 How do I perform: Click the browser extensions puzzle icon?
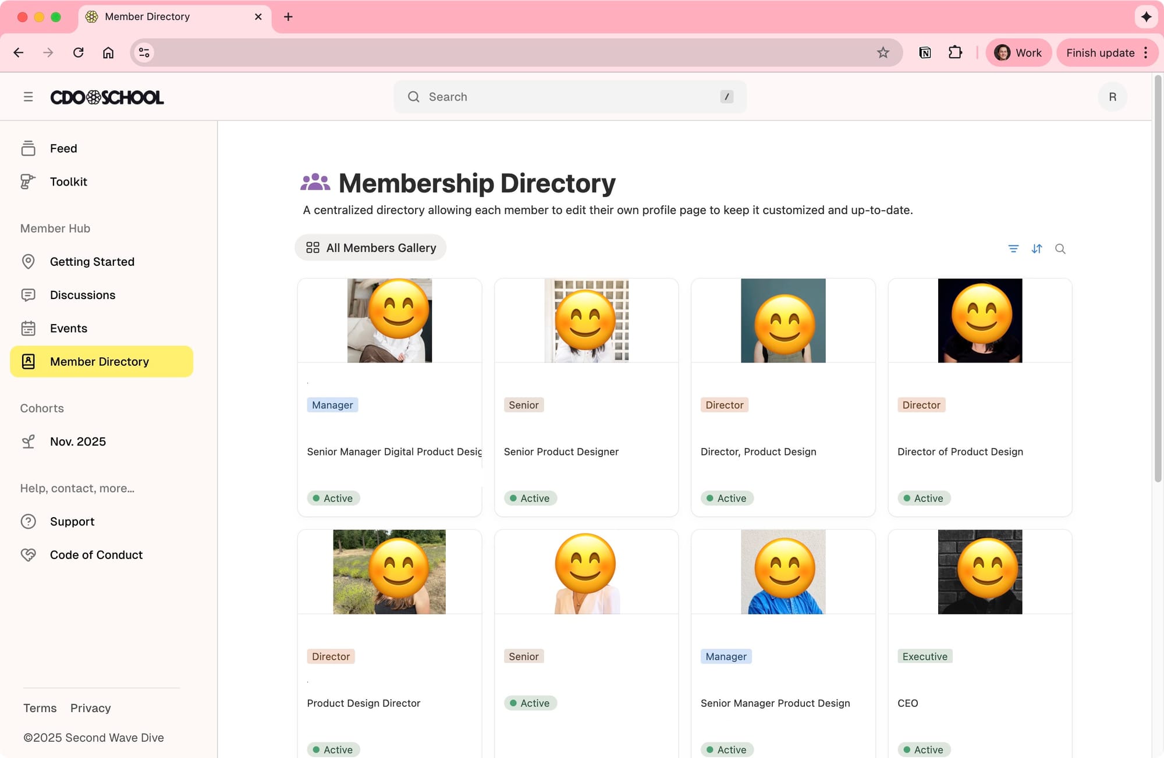tap(955, 53)
